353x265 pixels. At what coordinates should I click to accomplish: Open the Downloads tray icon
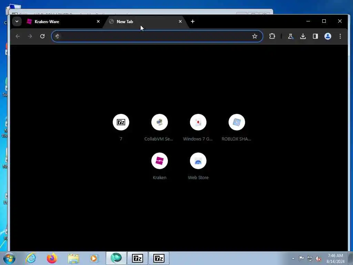303,36
